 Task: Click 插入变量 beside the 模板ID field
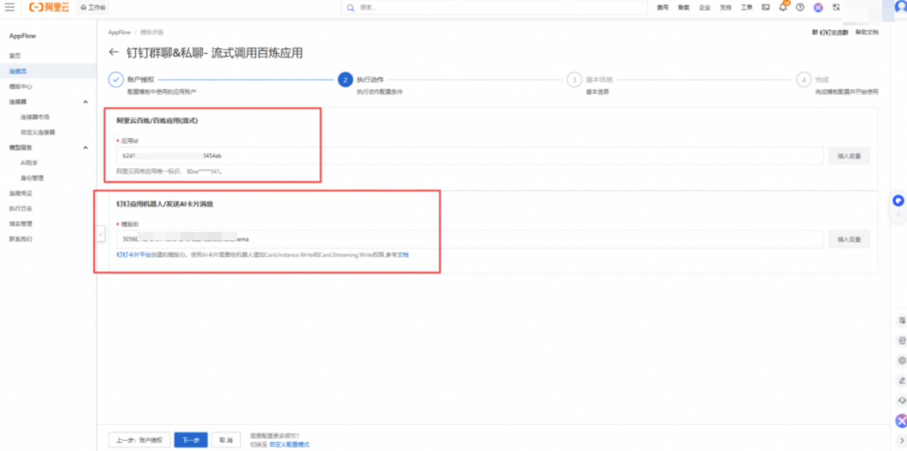coord(849,239)
